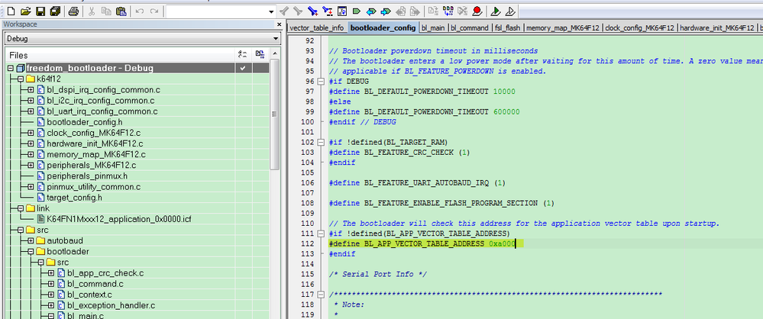The image size is (763, 319).
Task: Toggle a breakpoint with the red dot icon
Action: click(477, 11)
